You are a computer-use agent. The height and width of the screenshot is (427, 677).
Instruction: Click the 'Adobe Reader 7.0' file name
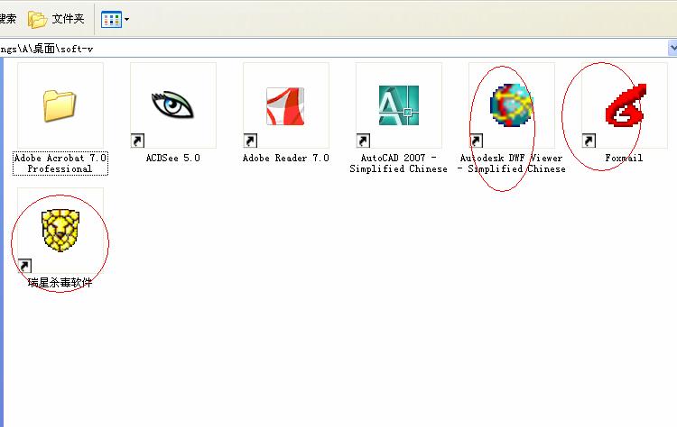(285, 159)
